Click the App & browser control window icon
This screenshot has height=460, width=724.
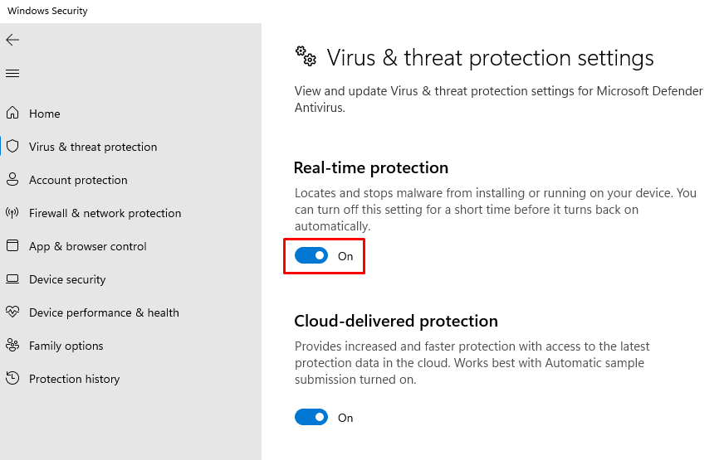[x=12, y=246]
